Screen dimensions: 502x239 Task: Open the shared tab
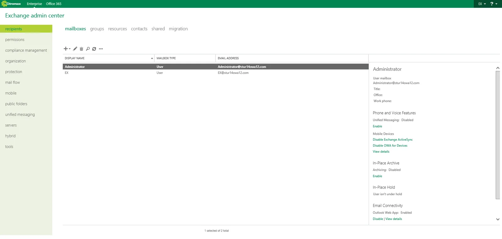pyautogui.click(x=158, y=29)
